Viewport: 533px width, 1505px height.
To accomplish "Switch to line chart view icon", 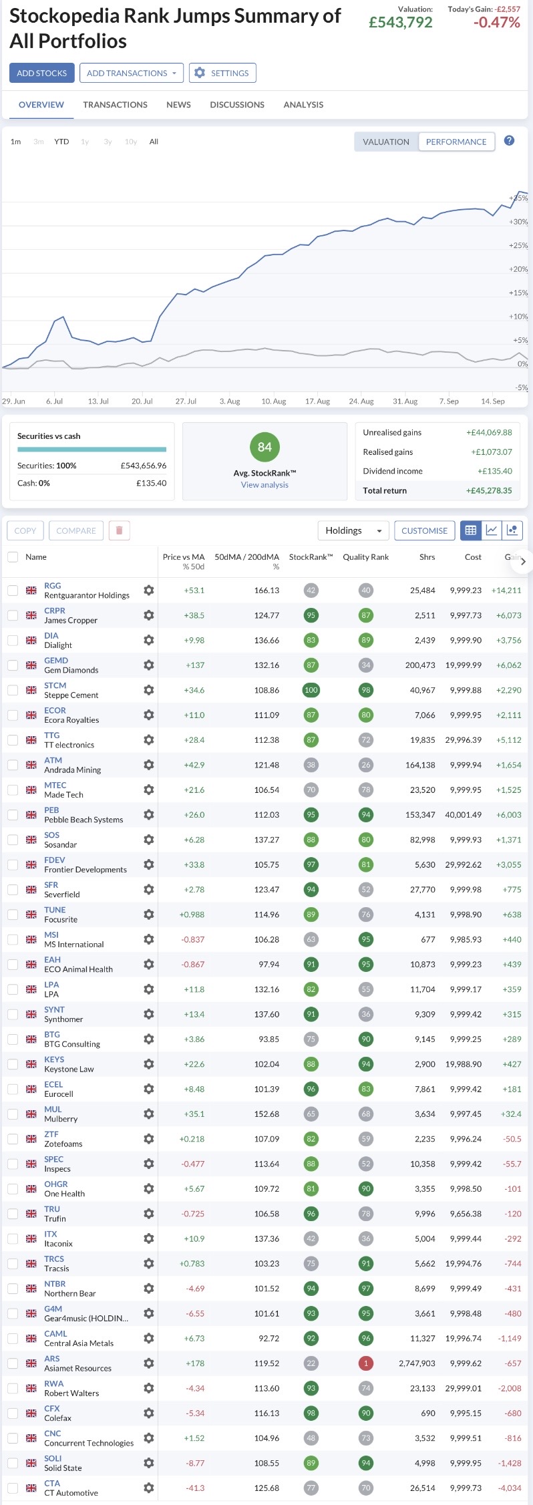I will tap(492, 530).
